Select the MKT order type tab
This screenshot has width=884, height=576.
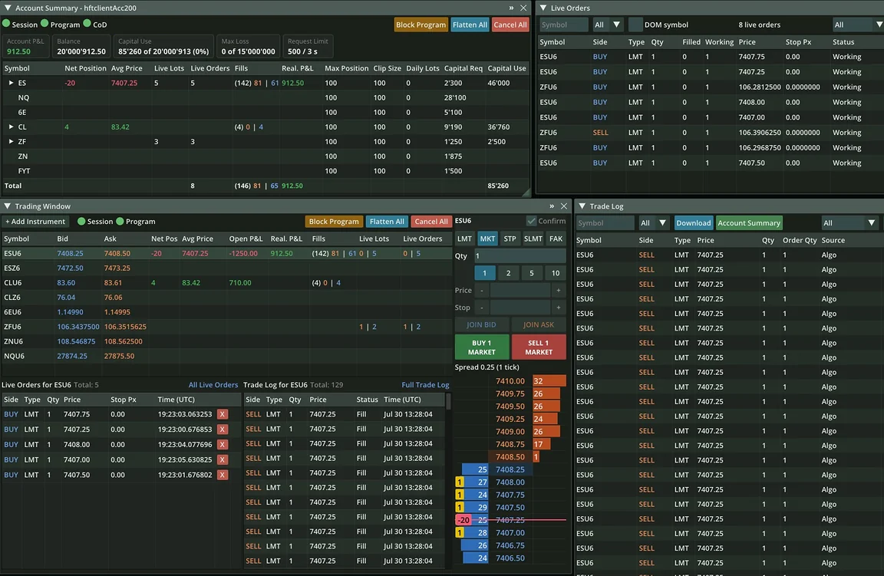click(487, 239)
